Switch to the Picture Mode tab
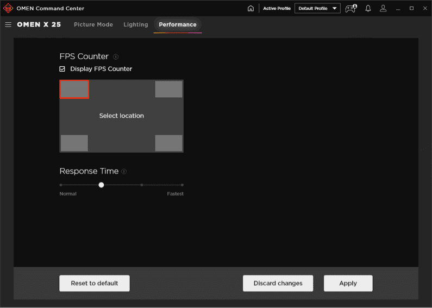 point(93,24)
